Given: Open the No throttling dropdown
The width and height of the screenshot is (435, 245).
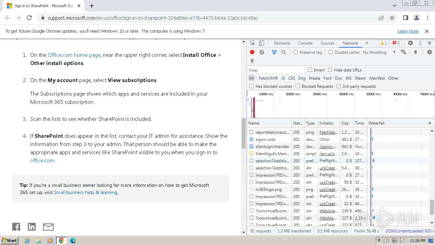Looking at the screenshot, I should point(379,52).
